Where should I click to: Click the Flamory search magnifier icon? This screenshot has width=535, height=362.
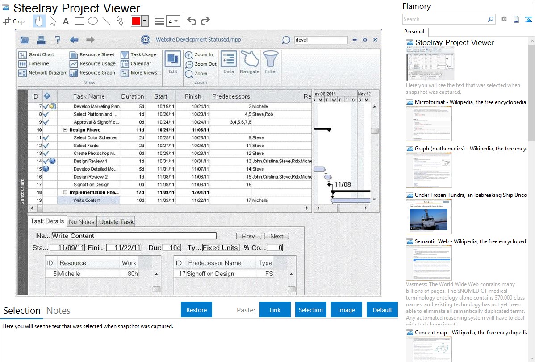491,19
